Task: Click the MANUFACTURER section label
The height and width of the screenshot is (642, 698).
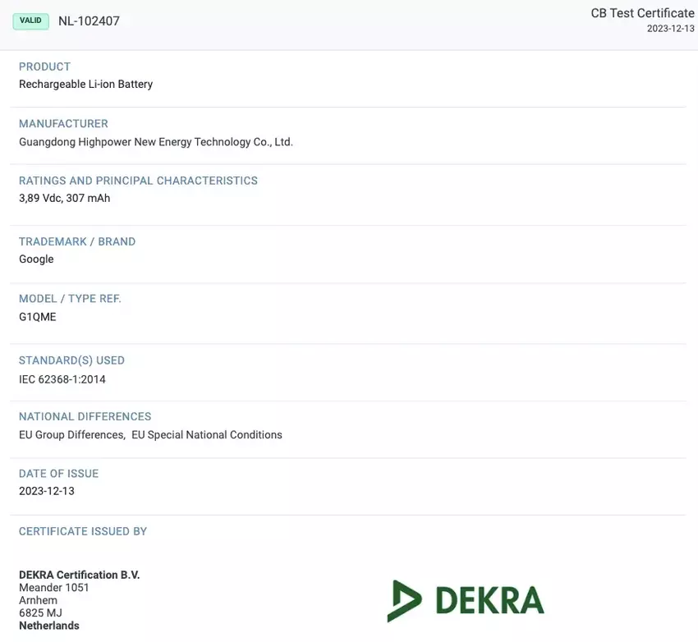Action: 63,123
